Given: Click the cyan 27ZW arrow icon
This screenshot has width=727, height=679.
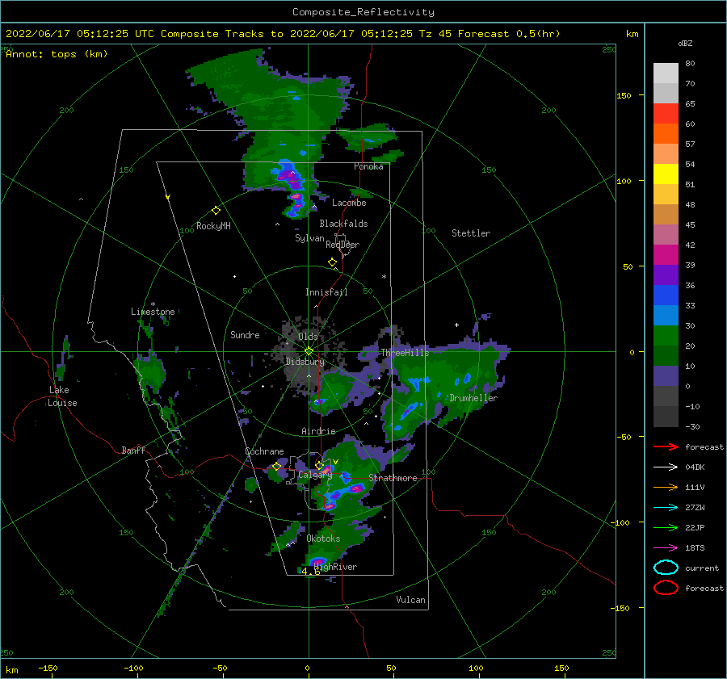Looking at the screenshot, I should pos(666,508).
